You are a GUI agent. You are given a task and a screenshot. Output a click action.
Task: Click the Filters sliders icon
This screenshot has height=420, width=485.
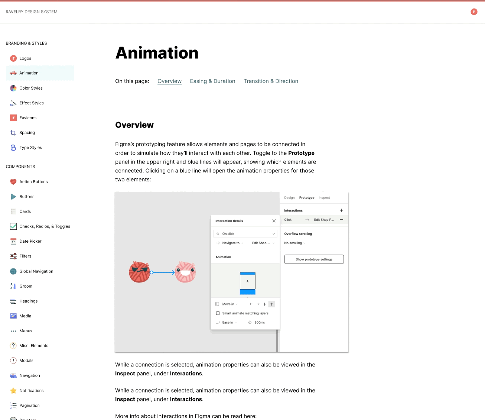pos(13,256)
